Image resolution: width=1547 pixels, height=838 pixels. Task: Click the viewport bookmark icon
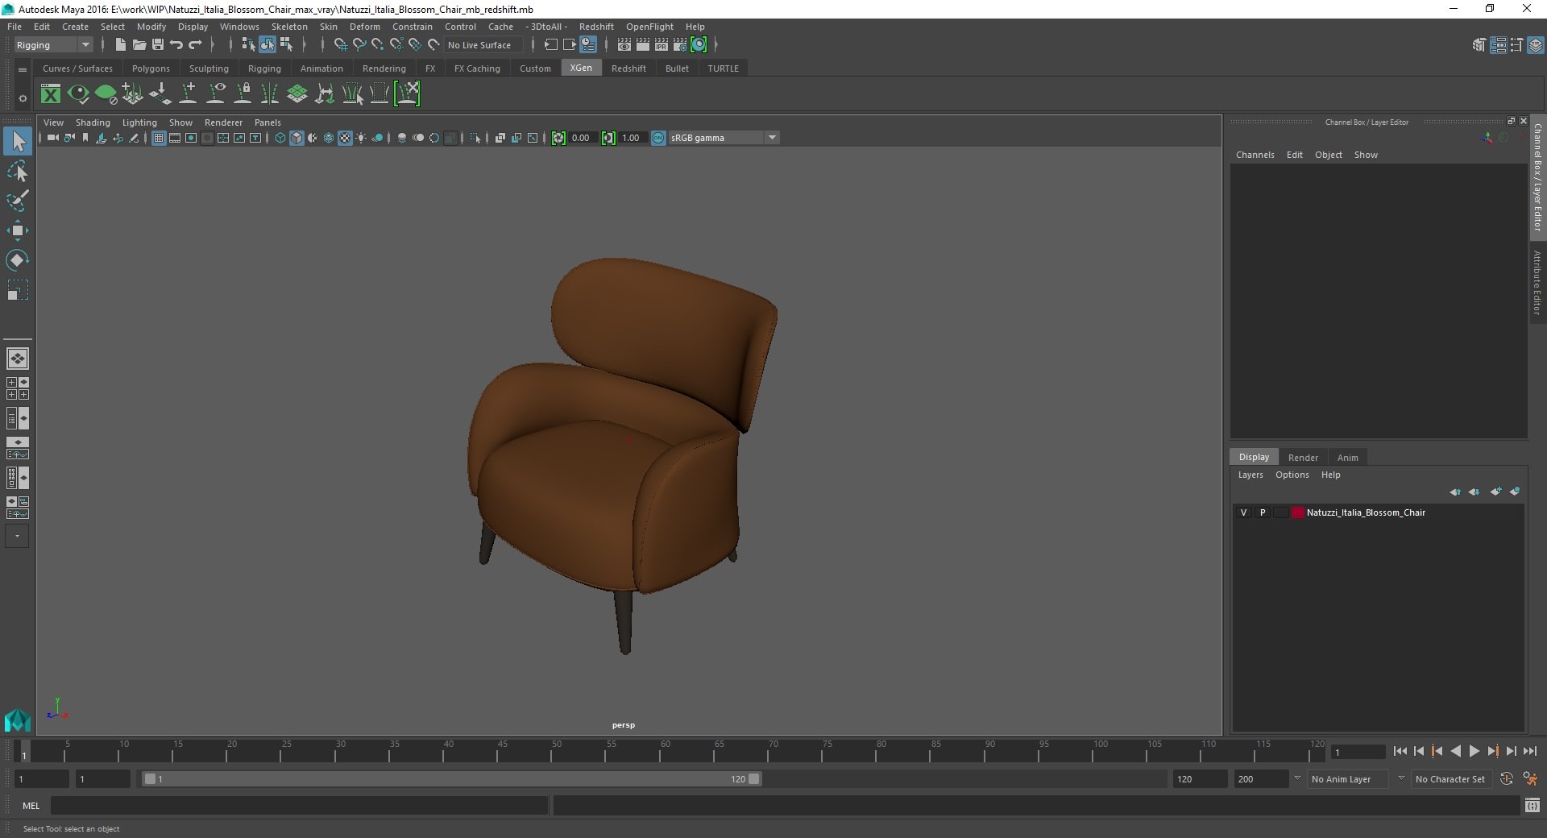pyautogui.click(x=85, y=138)
